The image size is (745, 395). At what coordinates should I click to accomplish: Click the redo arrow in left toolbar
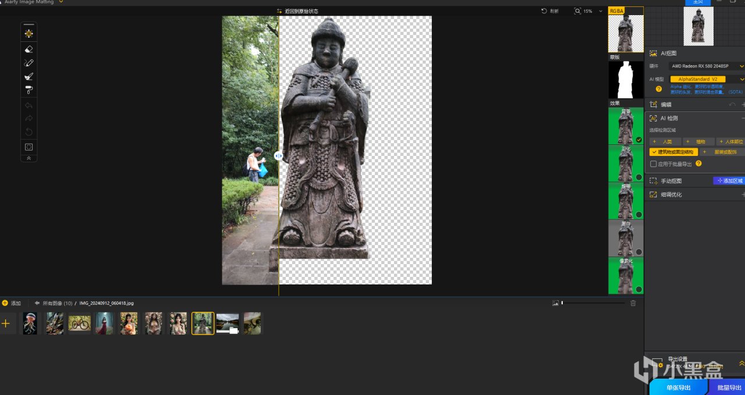click(x=29, y=118)
